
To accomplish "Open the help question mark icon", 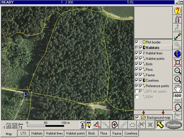I will click(178, 11).
